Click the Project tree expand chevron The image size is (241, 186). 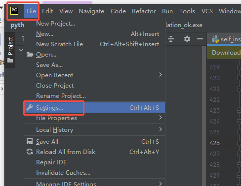(21, 50)
